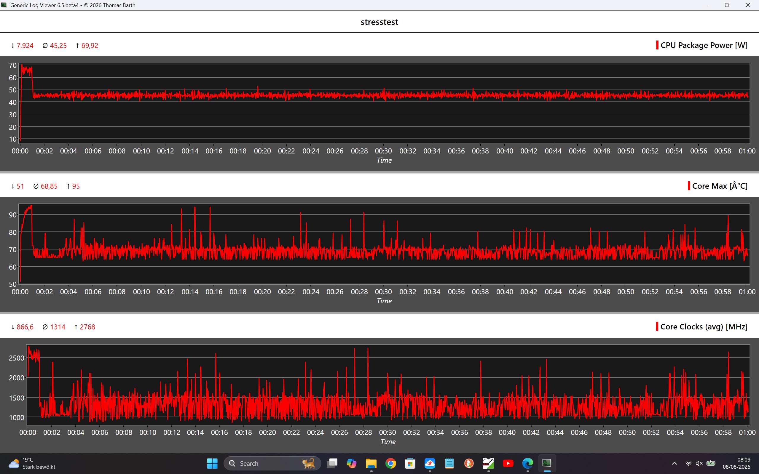The height and width of the screenshot is (474, 759).
Task: Open Microsoft Store from the taskbar
Action: [410, 463]
